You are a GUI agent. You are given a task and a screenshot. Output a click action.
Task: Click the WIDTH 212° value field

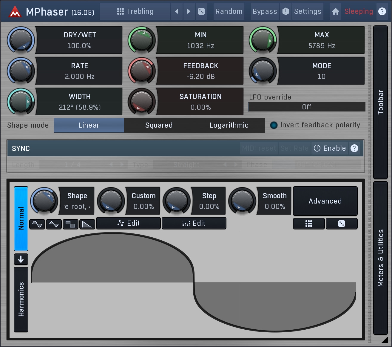coord(79,102)
